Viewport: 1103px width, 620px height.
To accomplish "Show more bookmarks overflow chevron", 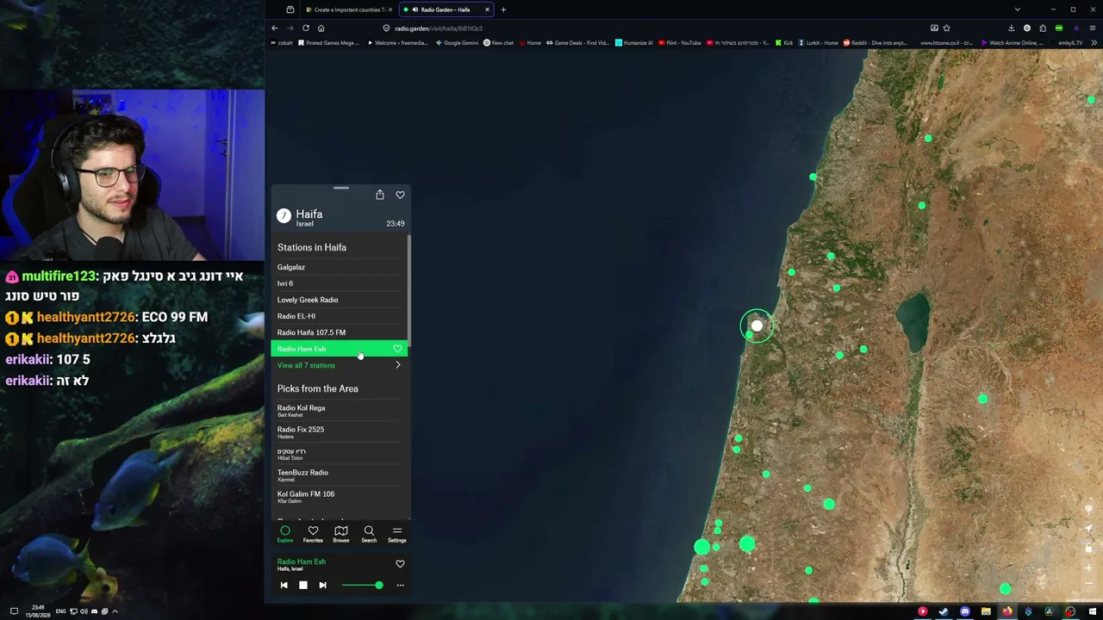I will tap(1093, 43).
